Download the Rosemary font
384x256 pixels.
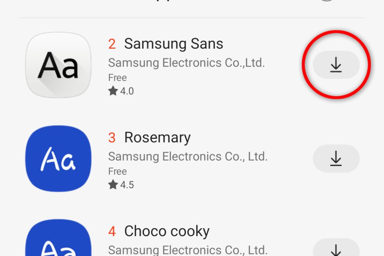pos(336,158)
